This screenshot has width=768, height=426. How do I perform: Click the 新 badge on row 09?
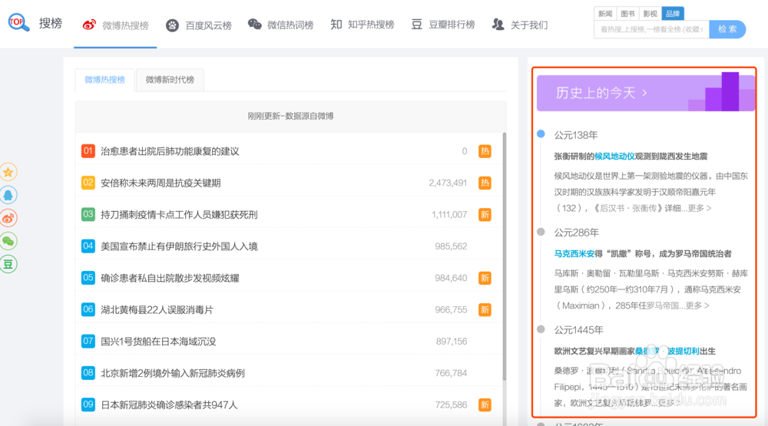click(x=485, y=405)
